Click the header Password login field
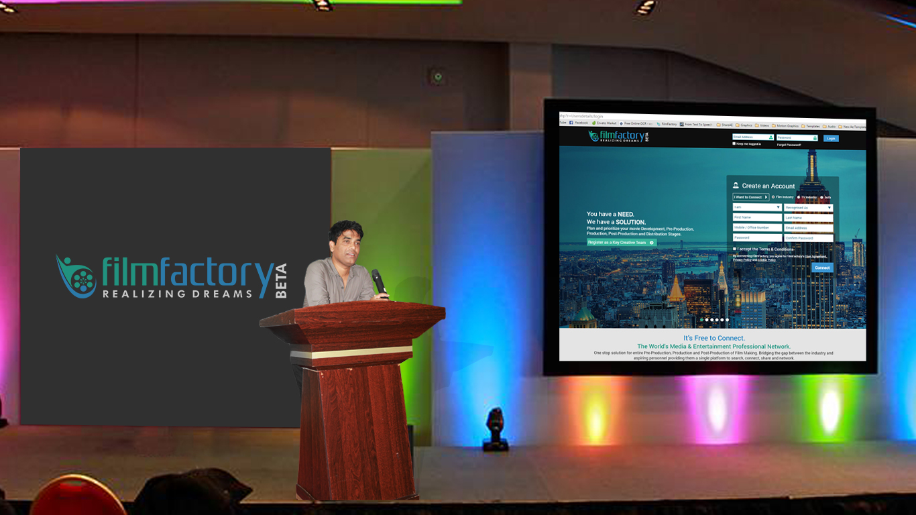The image size is (916, 515). coord(797,137)
